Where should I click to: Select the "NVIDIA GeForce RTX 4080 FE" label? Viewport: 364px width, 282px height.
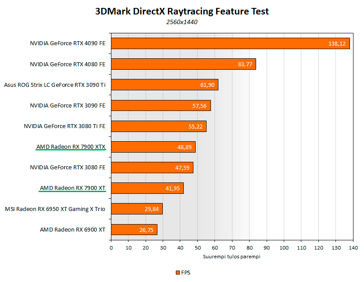68,64
